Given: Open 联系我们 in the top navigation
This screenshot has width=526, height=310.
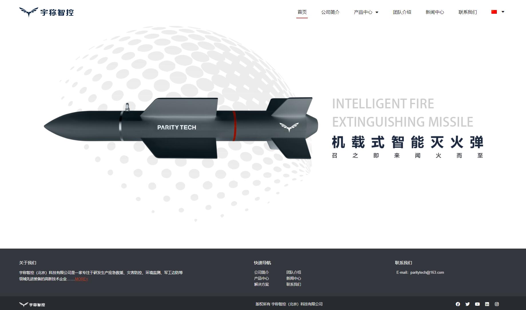Looking at the screenshot, I should coord(468,12).
